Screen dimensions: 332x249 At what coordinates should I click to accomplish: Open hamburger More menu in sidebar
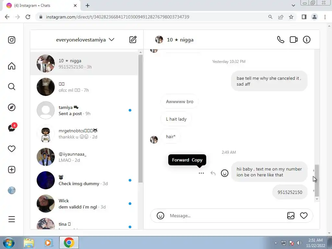[x=12, y=219]
